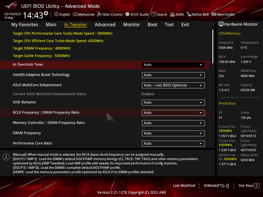Open the AURA lighting icon
Screen dimensions: 263x197
point(172,14)
